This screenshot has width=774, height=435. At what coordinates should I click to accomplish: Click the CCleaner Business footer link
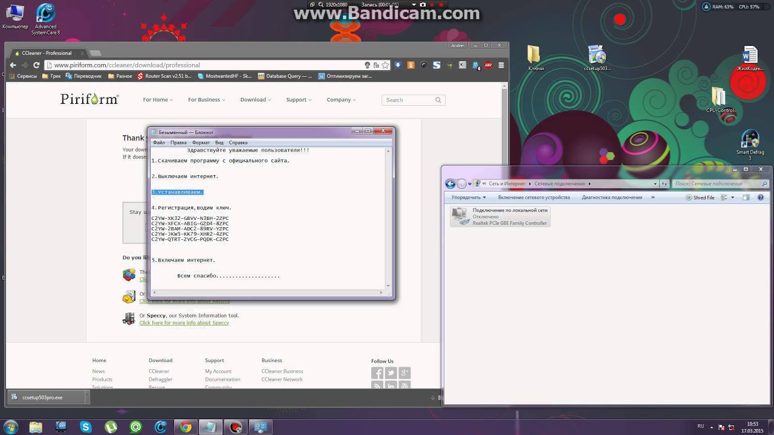point(282,372)
